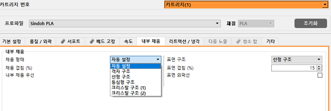The height and width of the screenshot is (111, 331).
Task: Increase the 표면 겹침 value with up arrow
Action: (319, 66)
